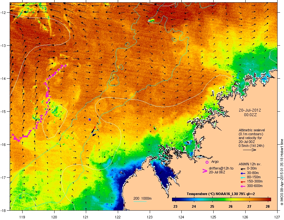Click the '150-300m' depth label
284x220 pixels.
tap(255, 181)
